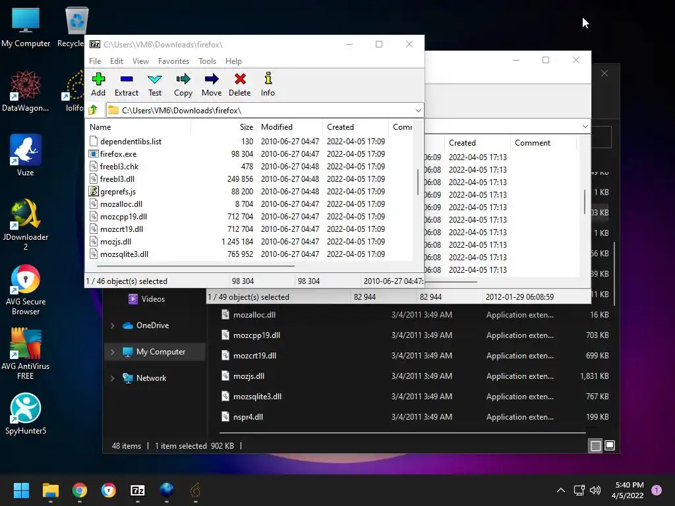The width and height of the screenshot is (675, 506).
Task: Select nspr4.dll in File Explorer list
Action: click(248, 417)
